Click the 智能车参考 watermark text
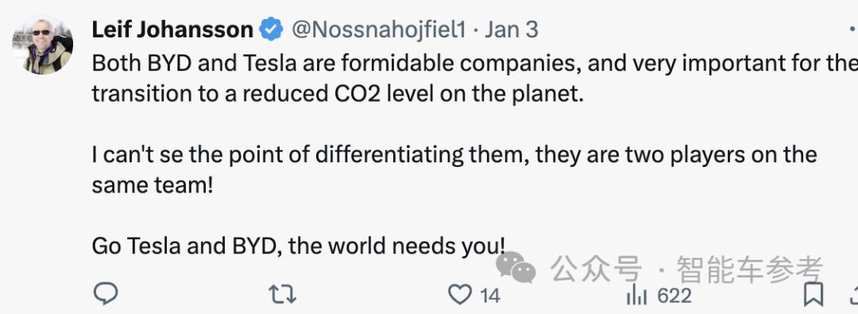 click(x=750, y=269)
